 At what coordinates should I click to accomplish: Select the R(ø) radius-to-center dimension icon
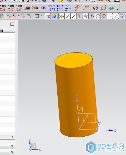tap(77, 8)
